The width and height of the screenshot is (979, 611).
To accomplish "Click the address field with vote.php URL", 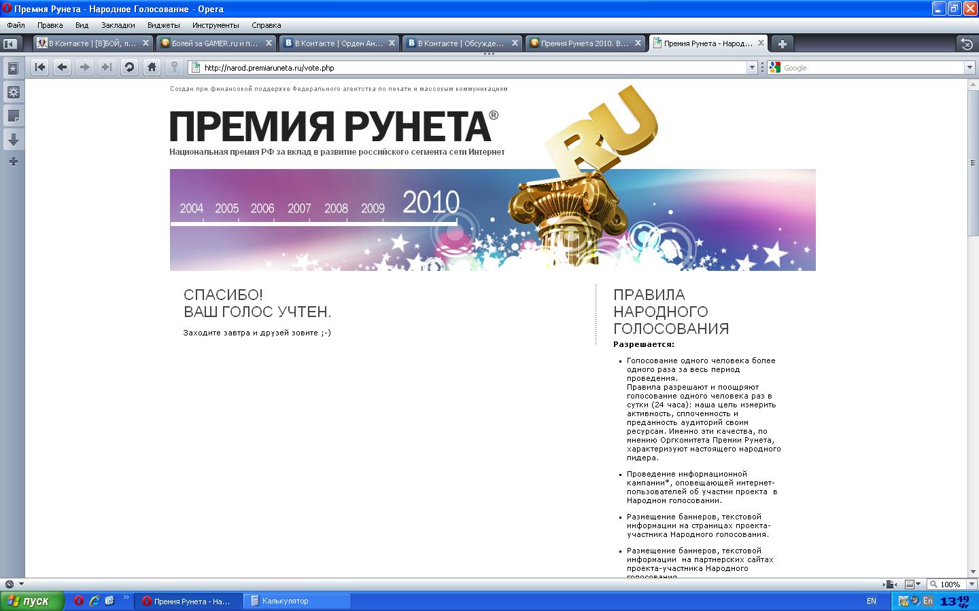I will [x=473, y=68].
